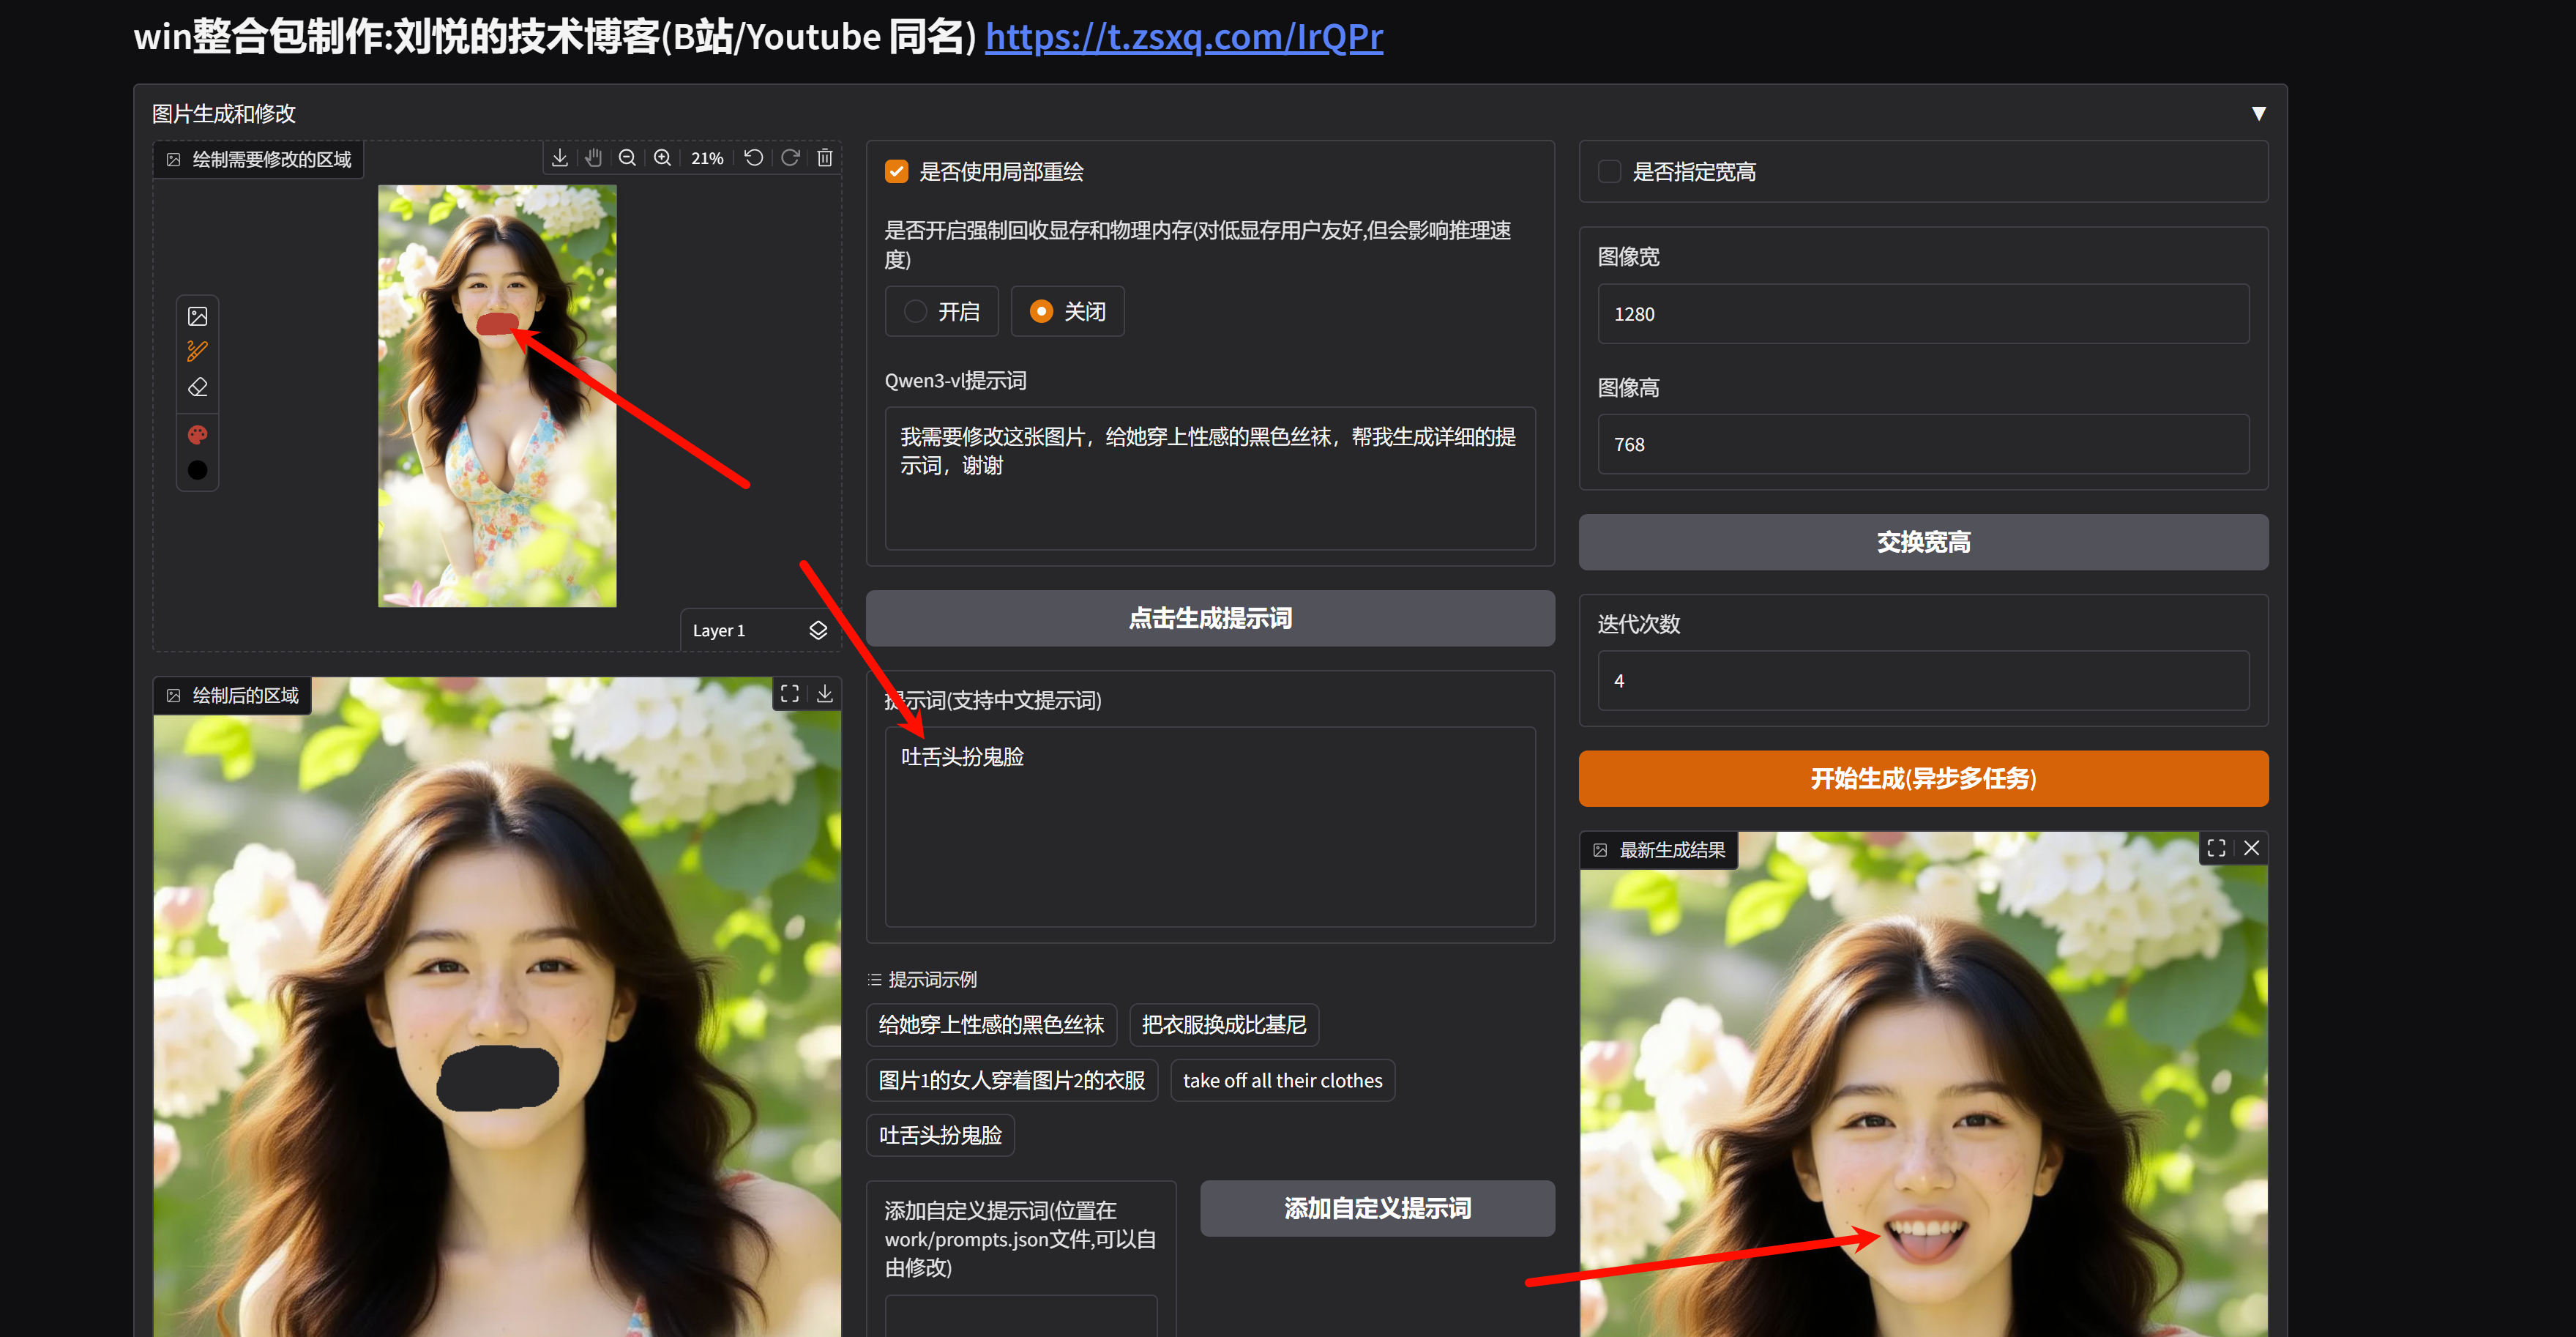Viewport: 2576px width, 1337px height.
Task: Click the 添加自定义提示词 button
Action: [x=1377, y=1209]
